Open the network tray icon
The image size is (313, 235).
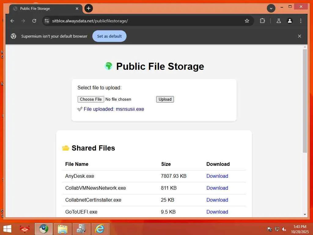[277, 229]
